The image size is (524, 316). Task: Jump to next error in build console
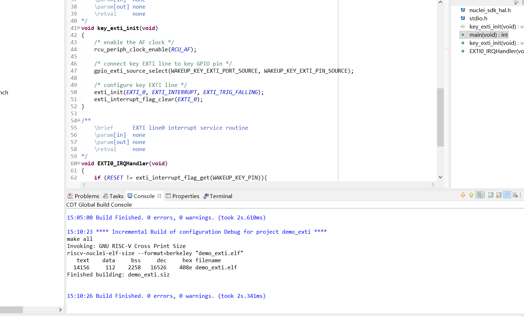463,195
